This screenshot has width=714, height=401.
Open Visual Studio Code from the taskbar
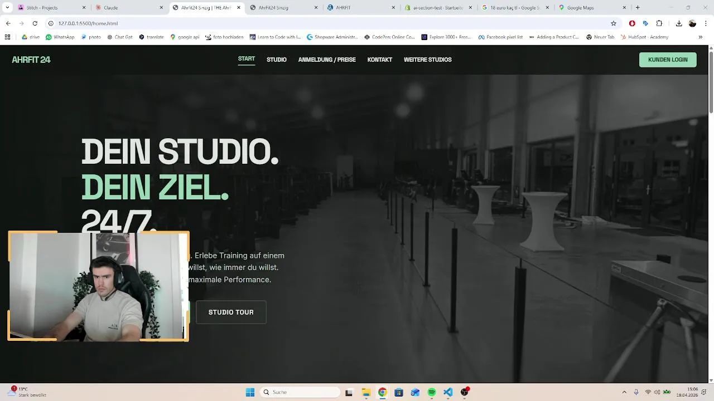click(x=448, y=392)
